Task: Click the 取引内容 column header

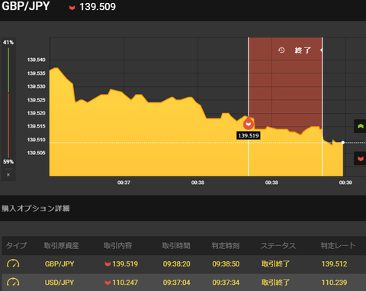Action: tap(117, 245)
